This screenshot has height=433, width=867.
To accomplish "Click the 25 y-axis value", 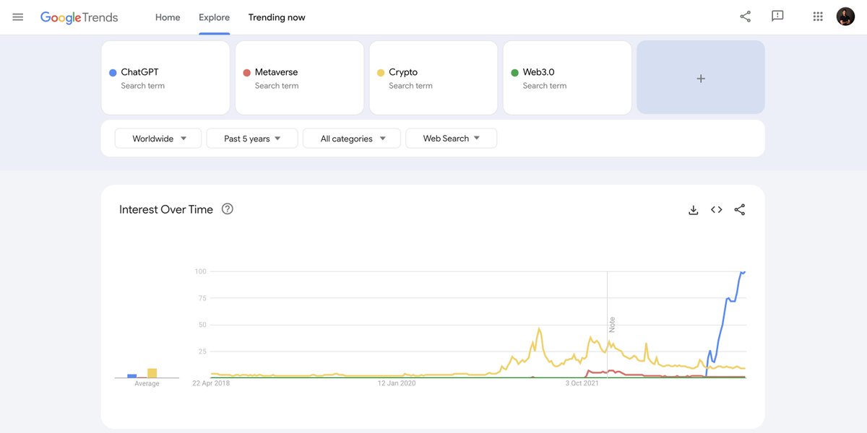I will click(x=202, y=351).
